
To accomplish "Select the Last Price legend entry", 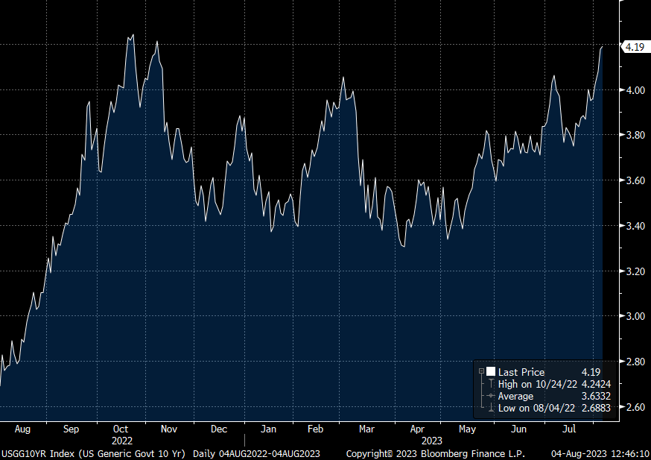I will (x=521, y=372).
